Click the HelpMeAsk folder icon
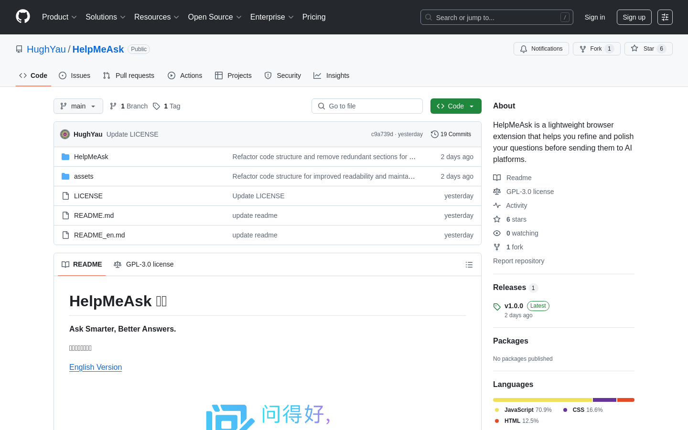 pos(65,157)
